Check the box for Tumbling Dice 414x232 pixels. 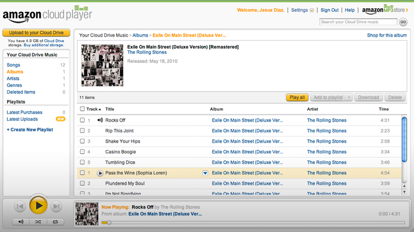(82, 162)
